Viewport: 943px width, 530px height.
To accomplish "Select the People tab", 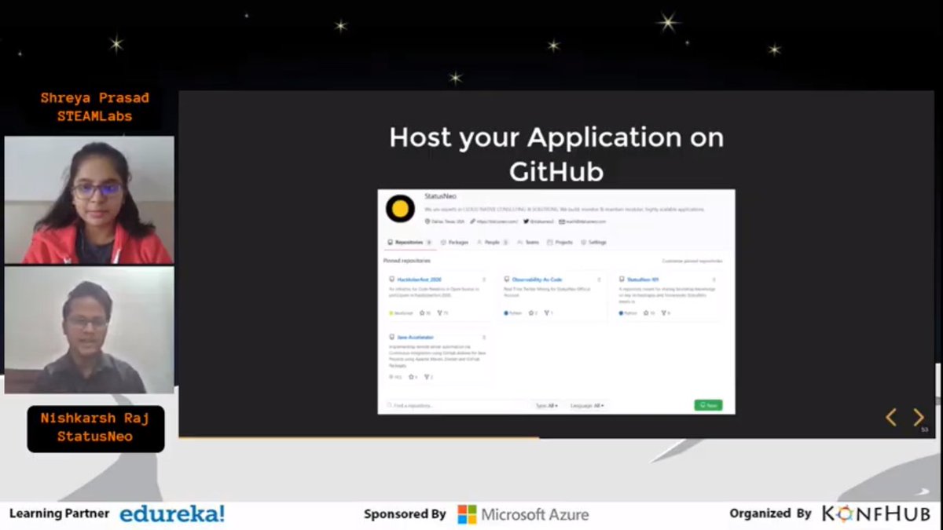I will pos(492,243).
